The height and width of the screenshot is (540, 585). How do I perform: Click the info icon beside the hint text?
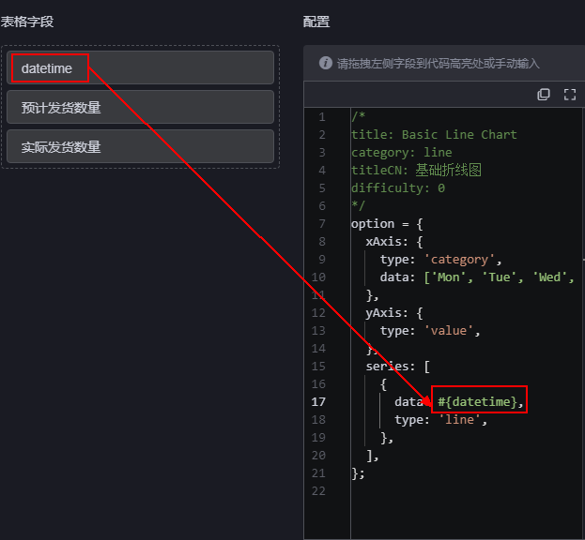pyautogui.click(x=325, y=63)
